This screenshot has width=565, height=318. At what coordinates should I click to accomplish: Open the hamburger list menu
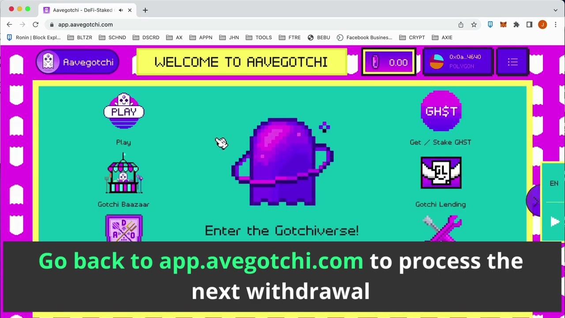pos(512,62)
